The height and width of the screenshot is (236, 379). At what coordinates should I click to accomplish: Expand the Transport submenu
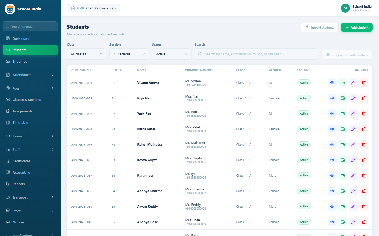[30, 197]
